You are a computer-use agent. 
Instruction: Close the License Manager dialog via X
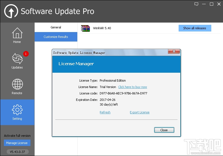174,51
